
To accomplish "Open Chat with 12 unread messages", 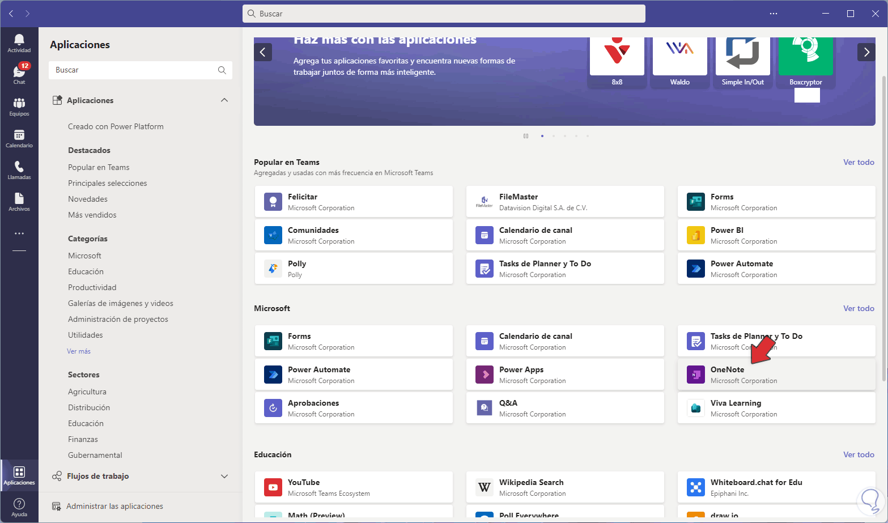I will click(x=19, y=74).
